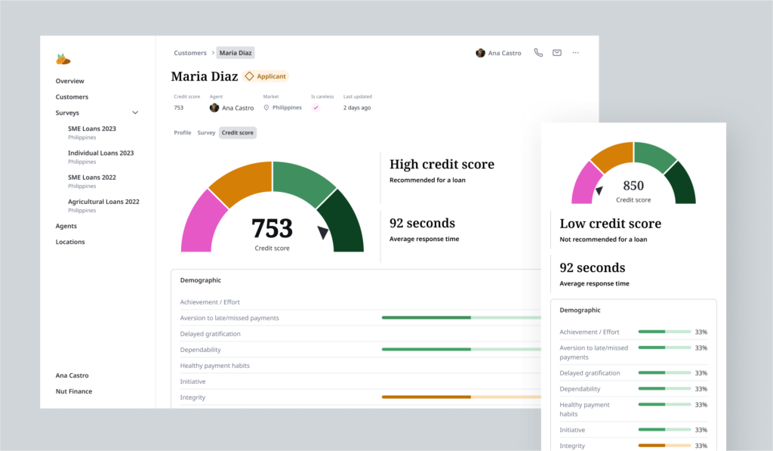Switch to the Profile tab
The height and width of the screenshot is (451, 773).
183,133
